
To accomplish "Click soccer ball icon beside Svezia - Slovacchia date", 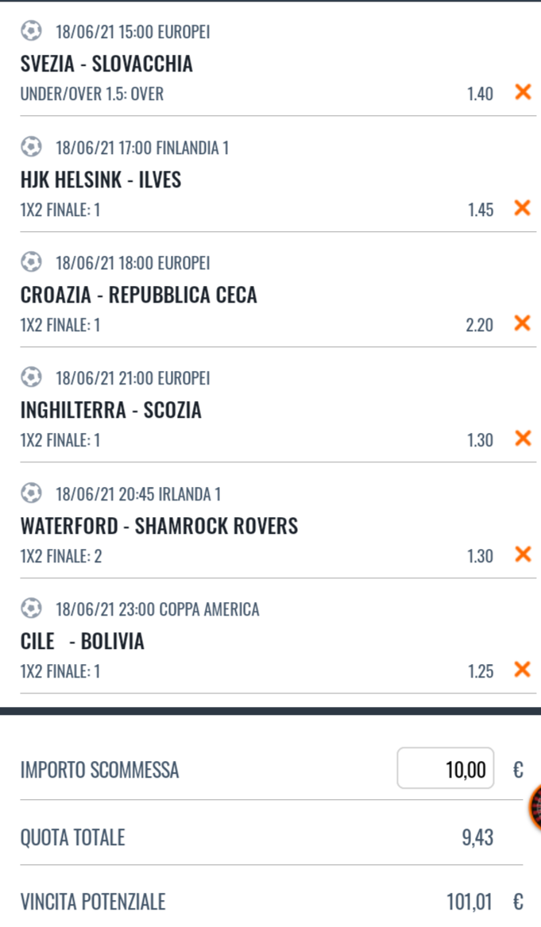I will [x=31, y=32].
